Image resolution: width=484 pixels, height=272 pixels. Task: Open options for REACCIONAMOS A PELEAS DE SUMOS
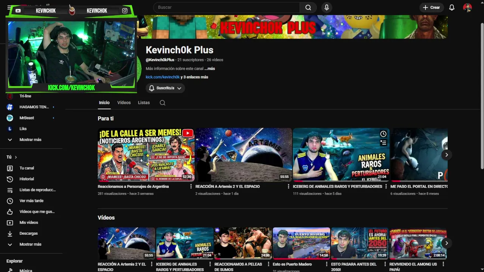(268, 264)
